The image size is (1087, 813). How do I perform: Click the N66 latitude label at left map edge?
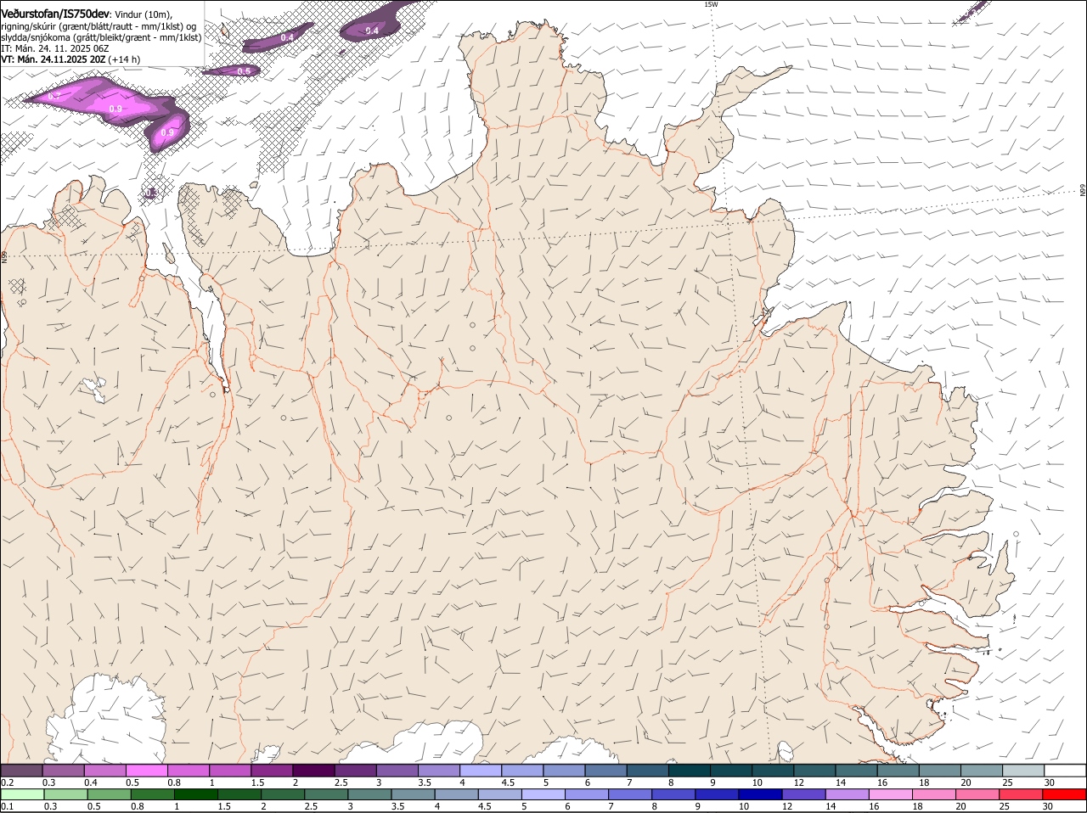point(4,256)
